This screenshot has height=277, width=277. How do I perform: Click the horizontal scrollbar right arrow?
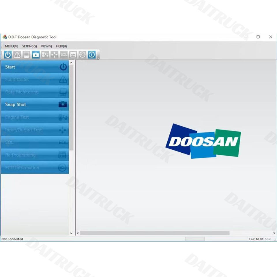point(274,233)
